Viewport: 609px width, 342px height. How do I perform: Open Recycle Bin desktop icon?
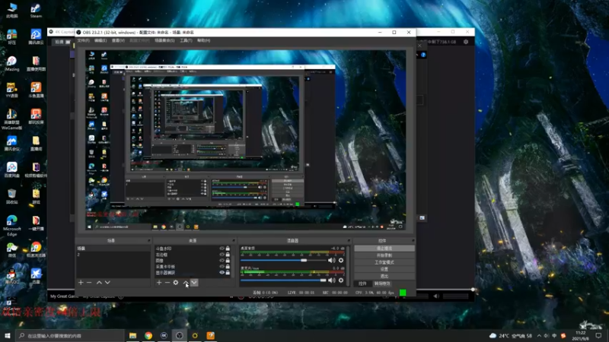pos(11,196)
